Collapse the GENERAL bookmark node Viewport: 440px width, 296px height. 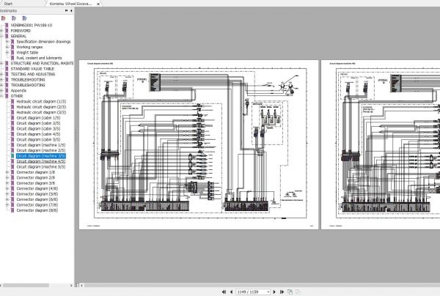click(x=1, y=36)
